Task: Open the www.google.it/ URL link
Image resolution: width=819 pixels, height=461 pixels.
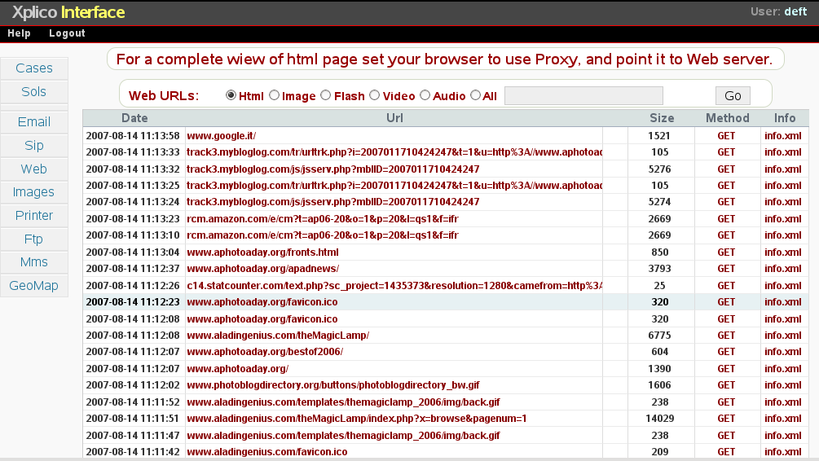Action: pyautogui.click(x=221, y=135)
